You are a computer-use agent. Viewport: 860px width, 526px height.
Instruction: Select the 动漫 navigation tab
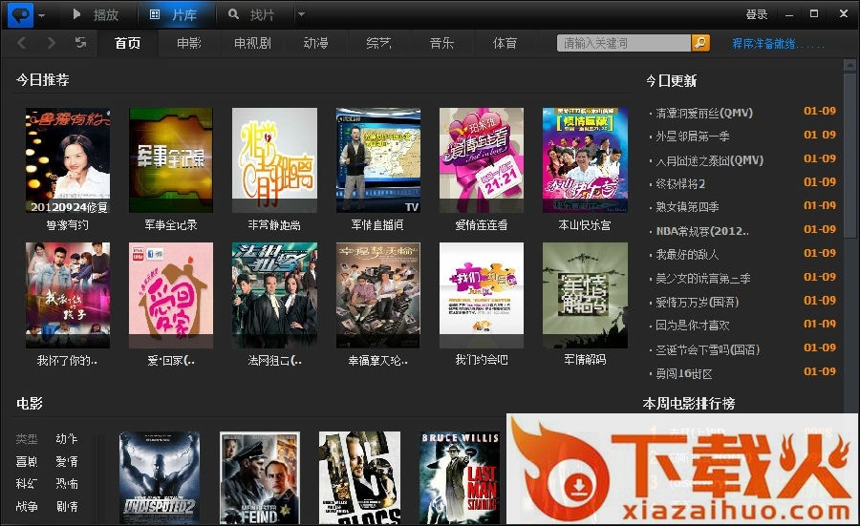[x=316, y=43]
